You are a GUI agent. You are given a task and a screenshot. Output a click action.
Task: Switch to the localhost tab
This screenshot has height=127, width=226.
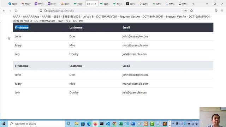point(65,4)
